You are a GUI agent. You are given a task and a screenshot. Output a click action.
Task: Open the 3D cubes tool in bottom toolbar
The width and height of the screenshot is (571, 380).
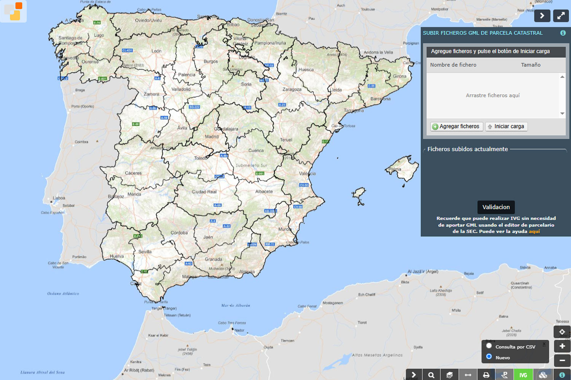(543, 375)
